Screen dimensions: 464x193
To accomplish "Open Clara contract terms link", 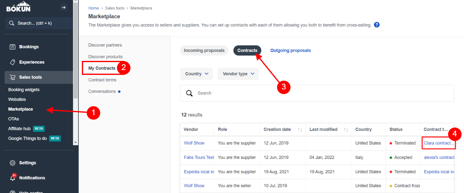I will pyautogui.click(x=439, y=143).
